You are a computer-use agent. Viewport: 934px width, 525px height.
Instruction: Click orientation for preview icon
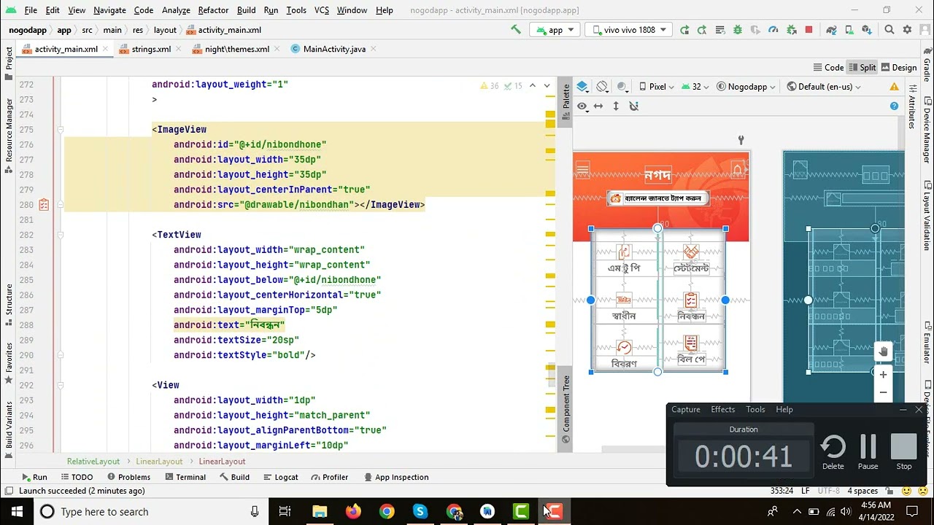tap(602, 86)
